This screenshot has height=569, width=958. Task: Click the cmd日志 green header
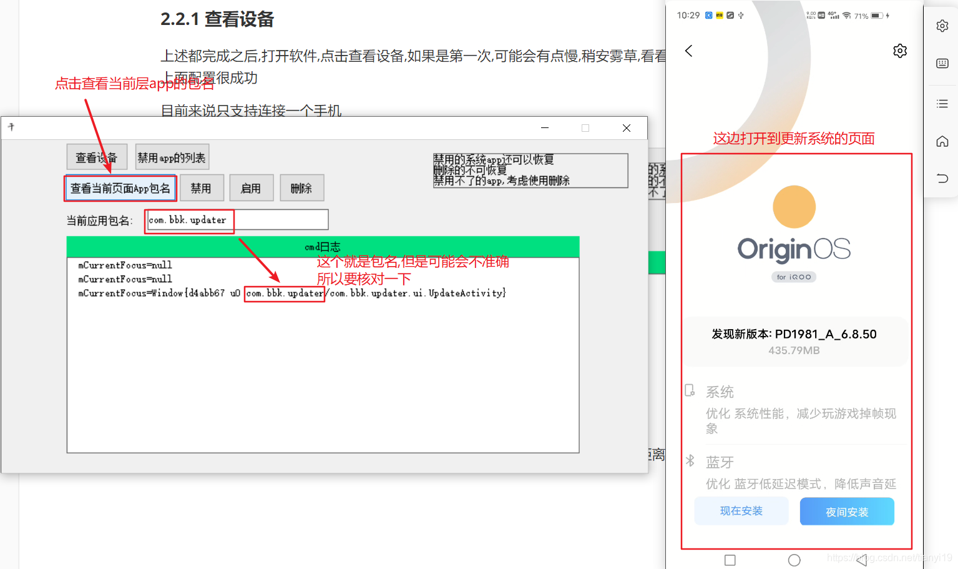tap(323, 247)
